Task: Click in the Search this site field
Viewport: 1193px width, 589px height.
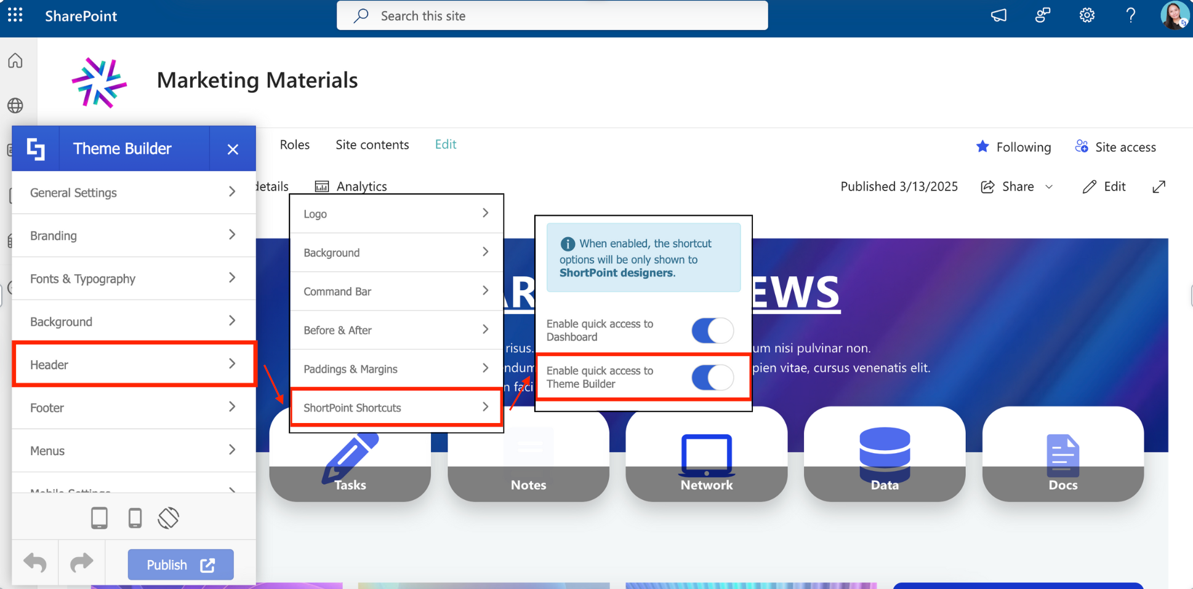Action: coord(552,15)
